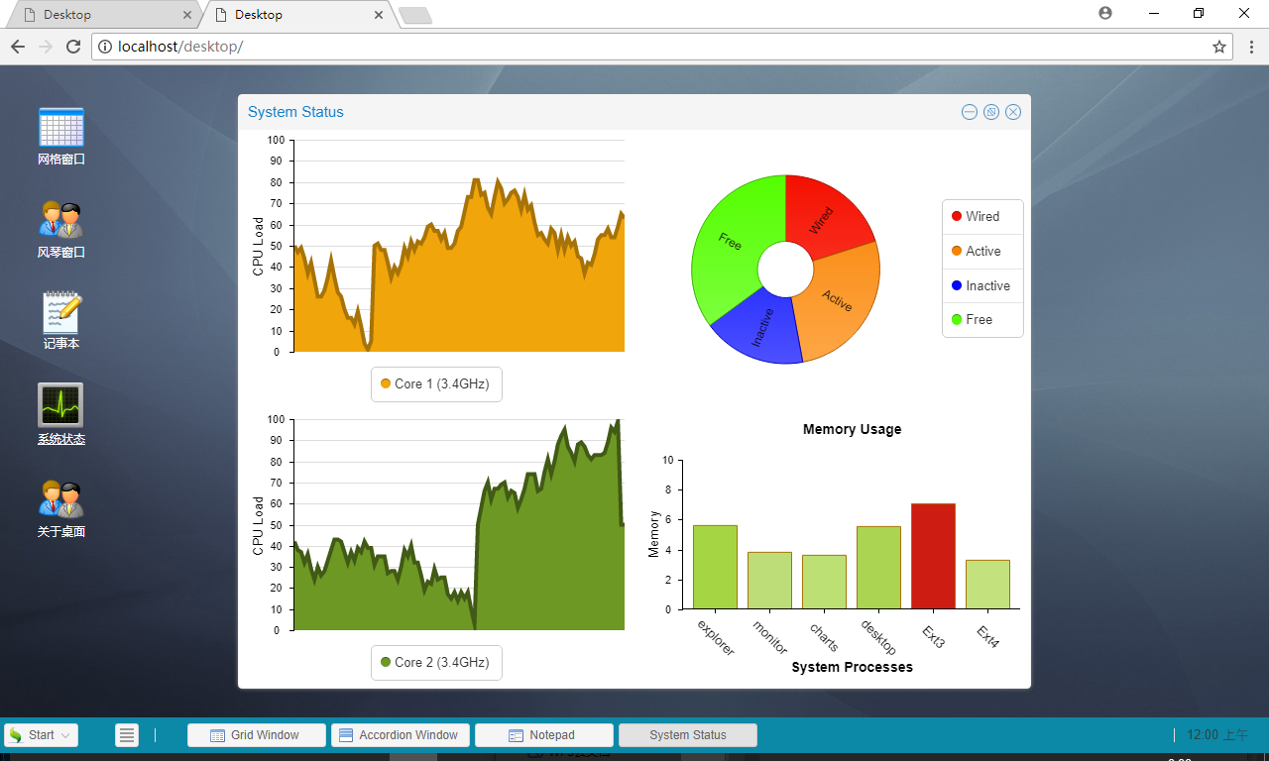The width and height of the screenshot is (1269, 761).
Task: Select Grid Window in taskbar
Action: coord(257,735)
